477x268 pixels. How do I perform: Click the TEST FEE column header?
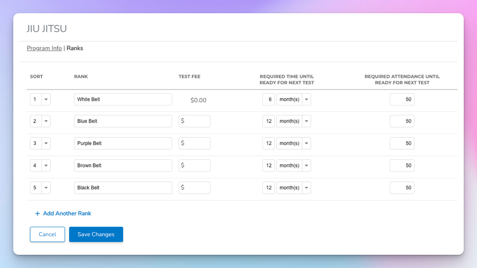pos(190,77)
